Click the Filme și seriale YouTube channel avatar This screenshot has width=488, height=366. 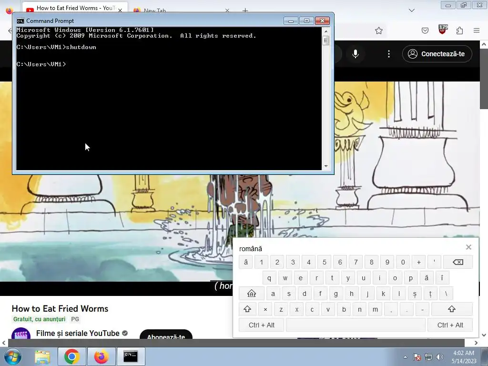click(x=21, y=333)
